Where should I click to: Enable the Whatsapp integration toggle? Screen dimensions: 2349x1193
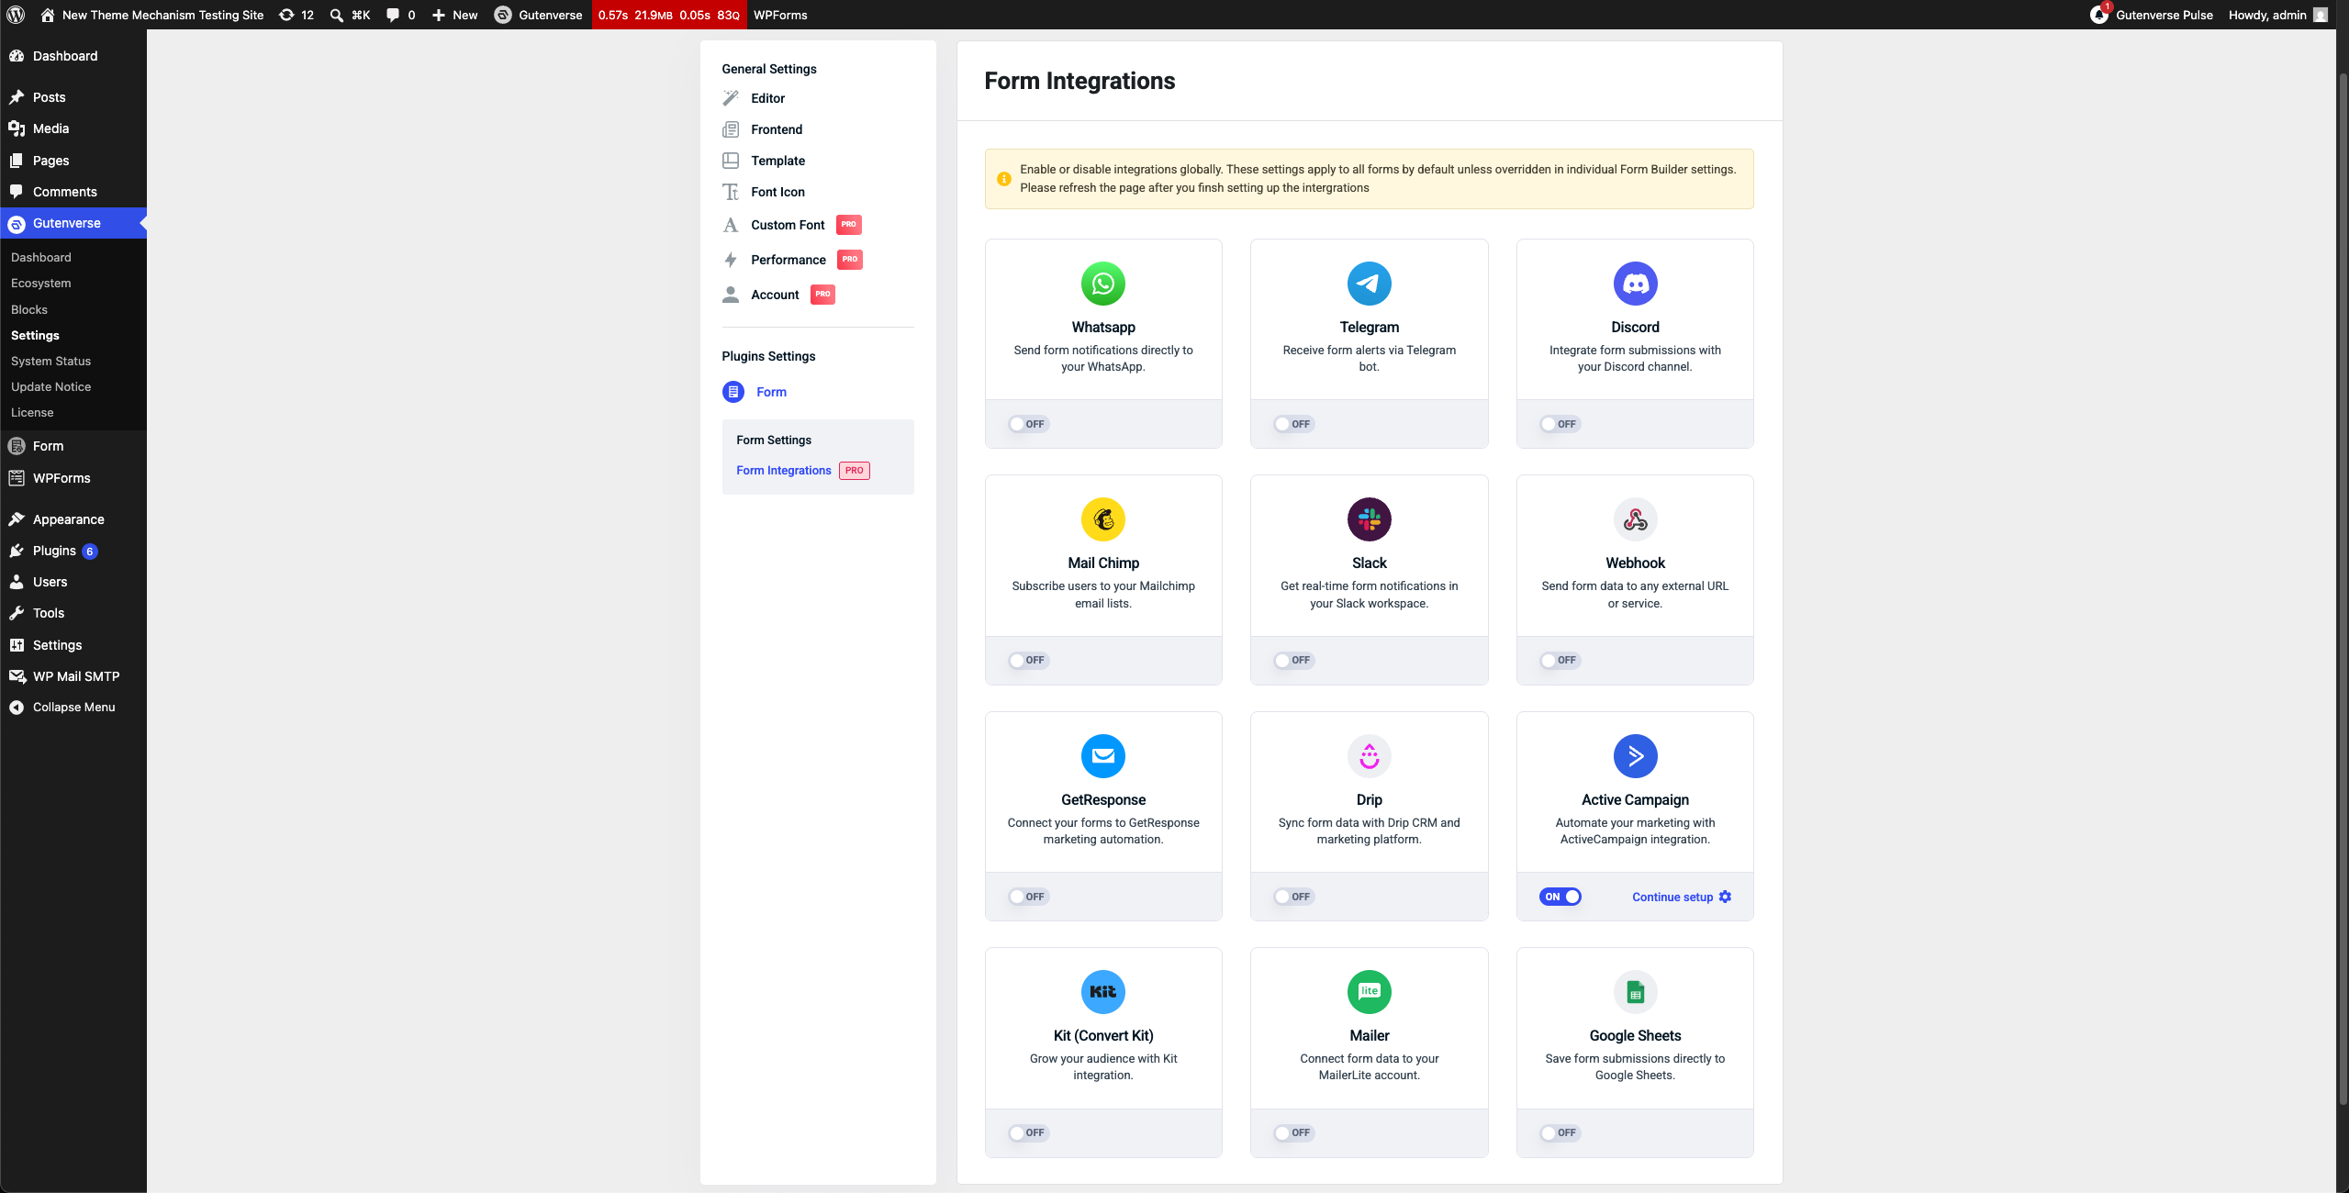[x=1028, y=424]
